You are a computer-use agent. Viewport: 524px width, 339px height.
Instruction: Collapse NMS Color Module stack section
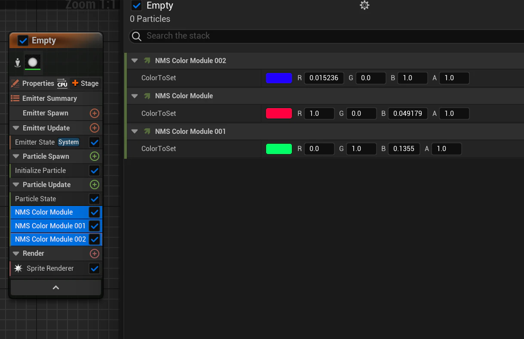point(135,96)
